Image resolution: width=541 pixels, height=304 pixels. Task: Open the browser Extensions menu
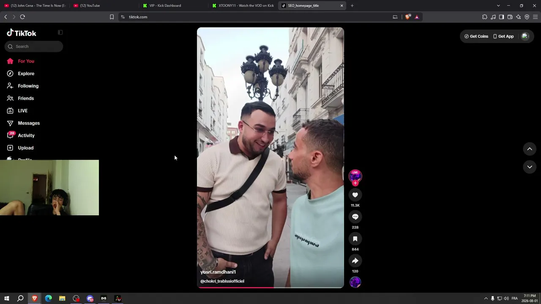click(484, 17)
